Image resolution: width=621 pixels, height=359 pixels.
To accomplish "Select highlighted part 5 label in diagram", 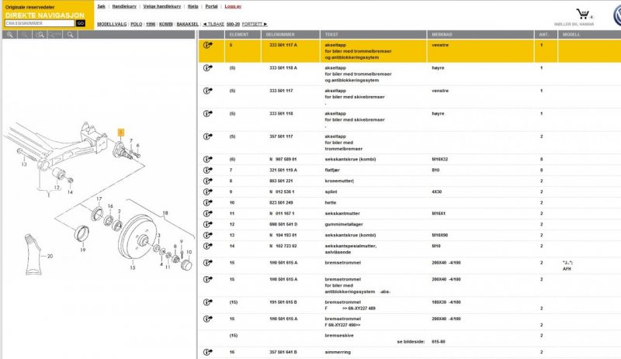I will pos(120,133).
